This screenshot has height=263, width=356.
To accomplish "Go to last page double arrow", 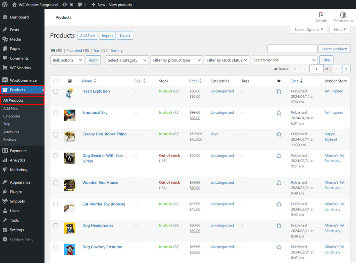I will [x=346, y=69].
